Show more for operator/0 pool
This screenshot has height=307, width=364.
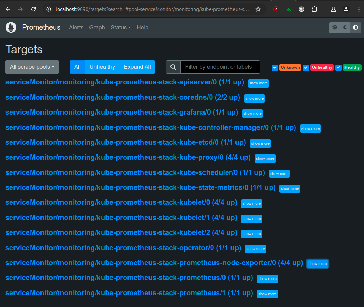point(256,249)
